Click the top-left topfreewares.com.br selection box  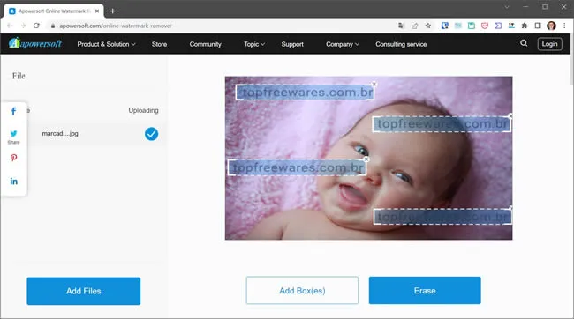[305, 93]
